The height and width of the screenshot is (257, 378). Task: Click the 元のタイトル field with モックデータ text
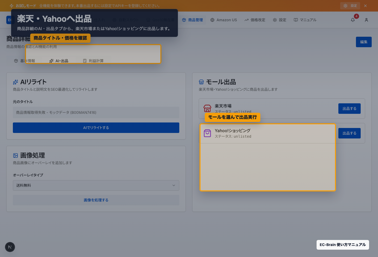click(96, 113)
